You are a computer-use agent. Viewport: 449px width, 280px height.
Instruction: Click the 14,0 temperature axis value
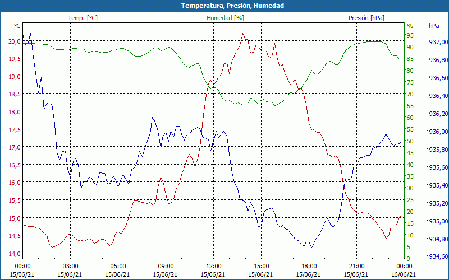click(15, 254)
